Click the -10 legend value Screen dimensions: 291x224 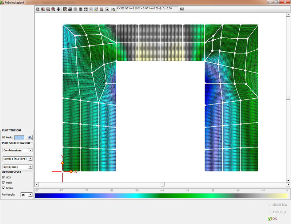263,190
